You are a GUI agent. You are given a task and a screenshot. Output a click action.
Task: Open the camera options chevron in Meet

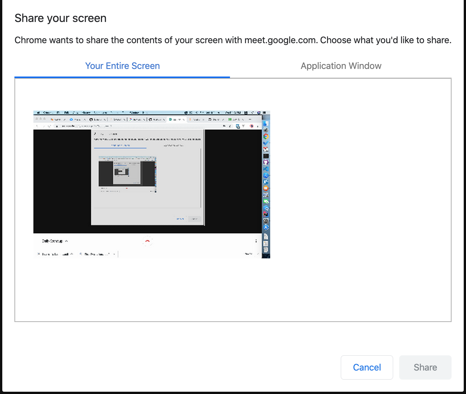pyautogui.click(x=114, y=253)
